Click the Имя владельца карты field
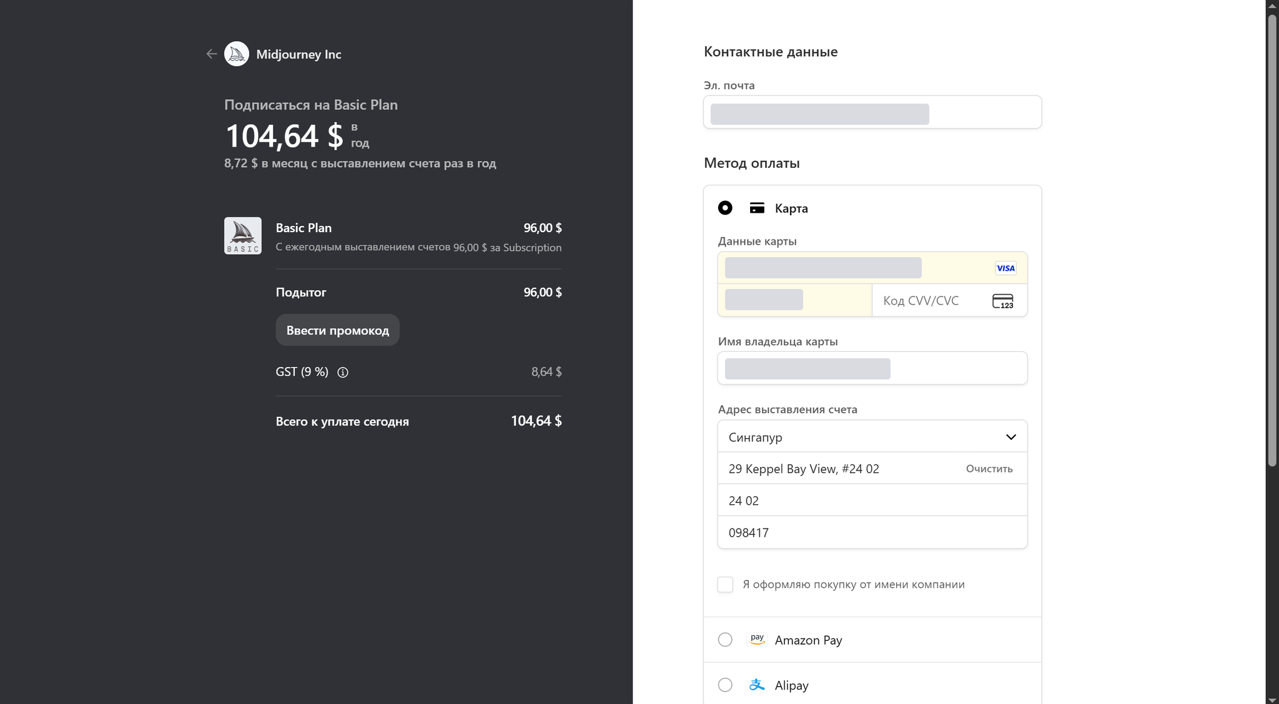Screen dimensions: 1279x704 tap(872, 368)
